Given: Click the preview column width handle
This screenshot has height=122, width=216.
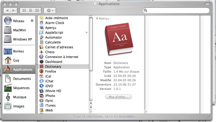Looking at the screenshot, I should point(146,111).
